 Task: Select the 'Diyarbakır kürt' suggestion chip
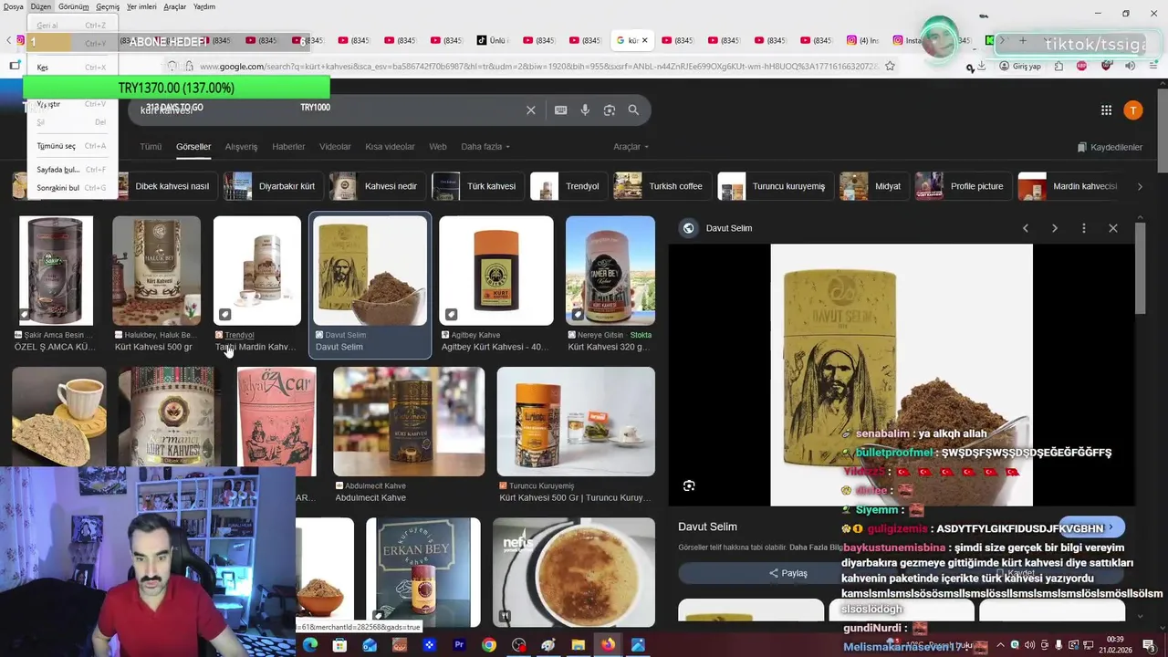272,186
